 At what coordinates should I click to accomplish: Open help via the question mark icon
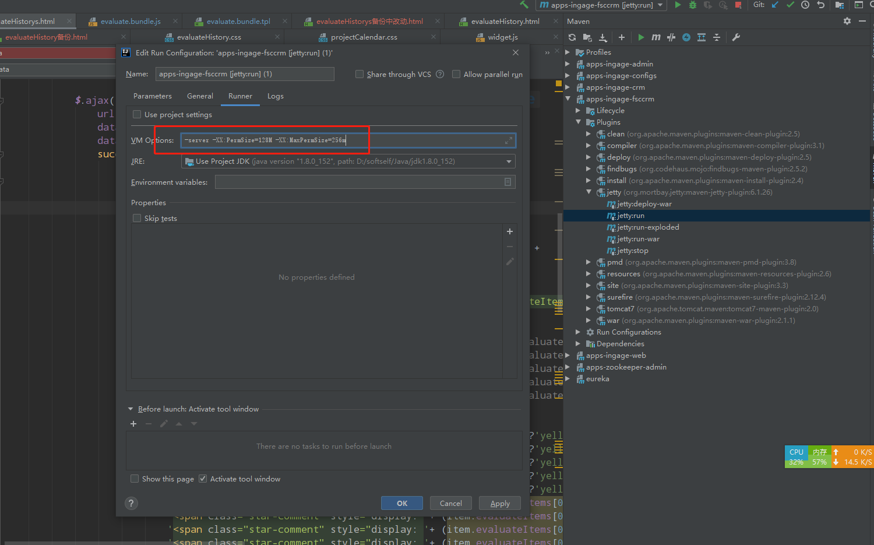click(x=131, y=503)
